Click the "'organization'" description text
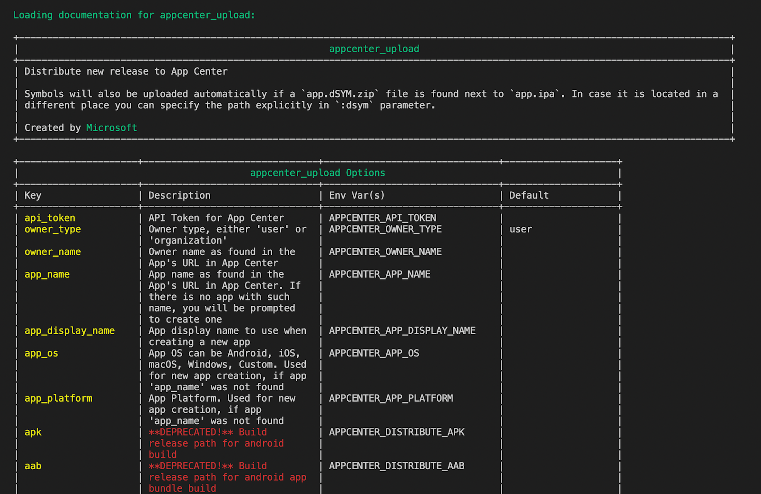This screenshot has height=494, width=761. (188, 241)
